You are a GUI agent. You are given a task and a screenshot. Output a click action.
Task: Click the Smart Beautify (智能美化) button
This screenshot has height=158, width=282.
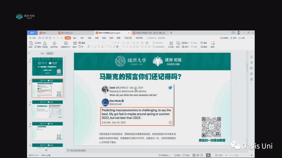pos(165,155)
